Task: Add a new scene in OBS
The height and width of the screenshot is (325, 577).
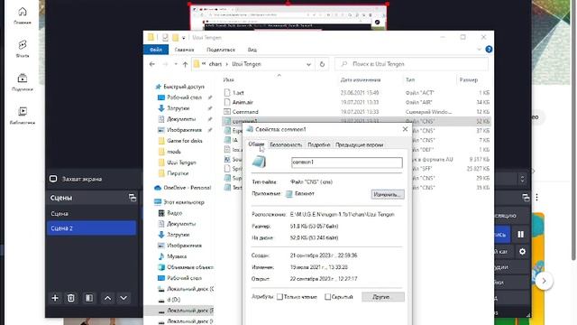Action: pyautogui.click(x=55, y=298)
